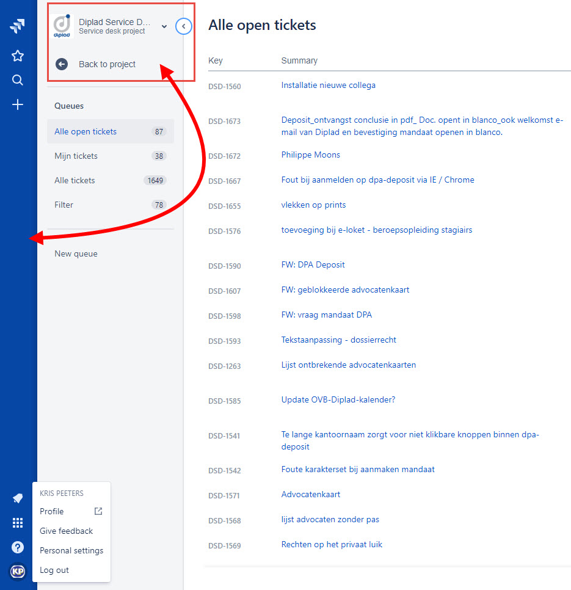
Task: Open the search magnifier icon
Action: tap(17, 80)
